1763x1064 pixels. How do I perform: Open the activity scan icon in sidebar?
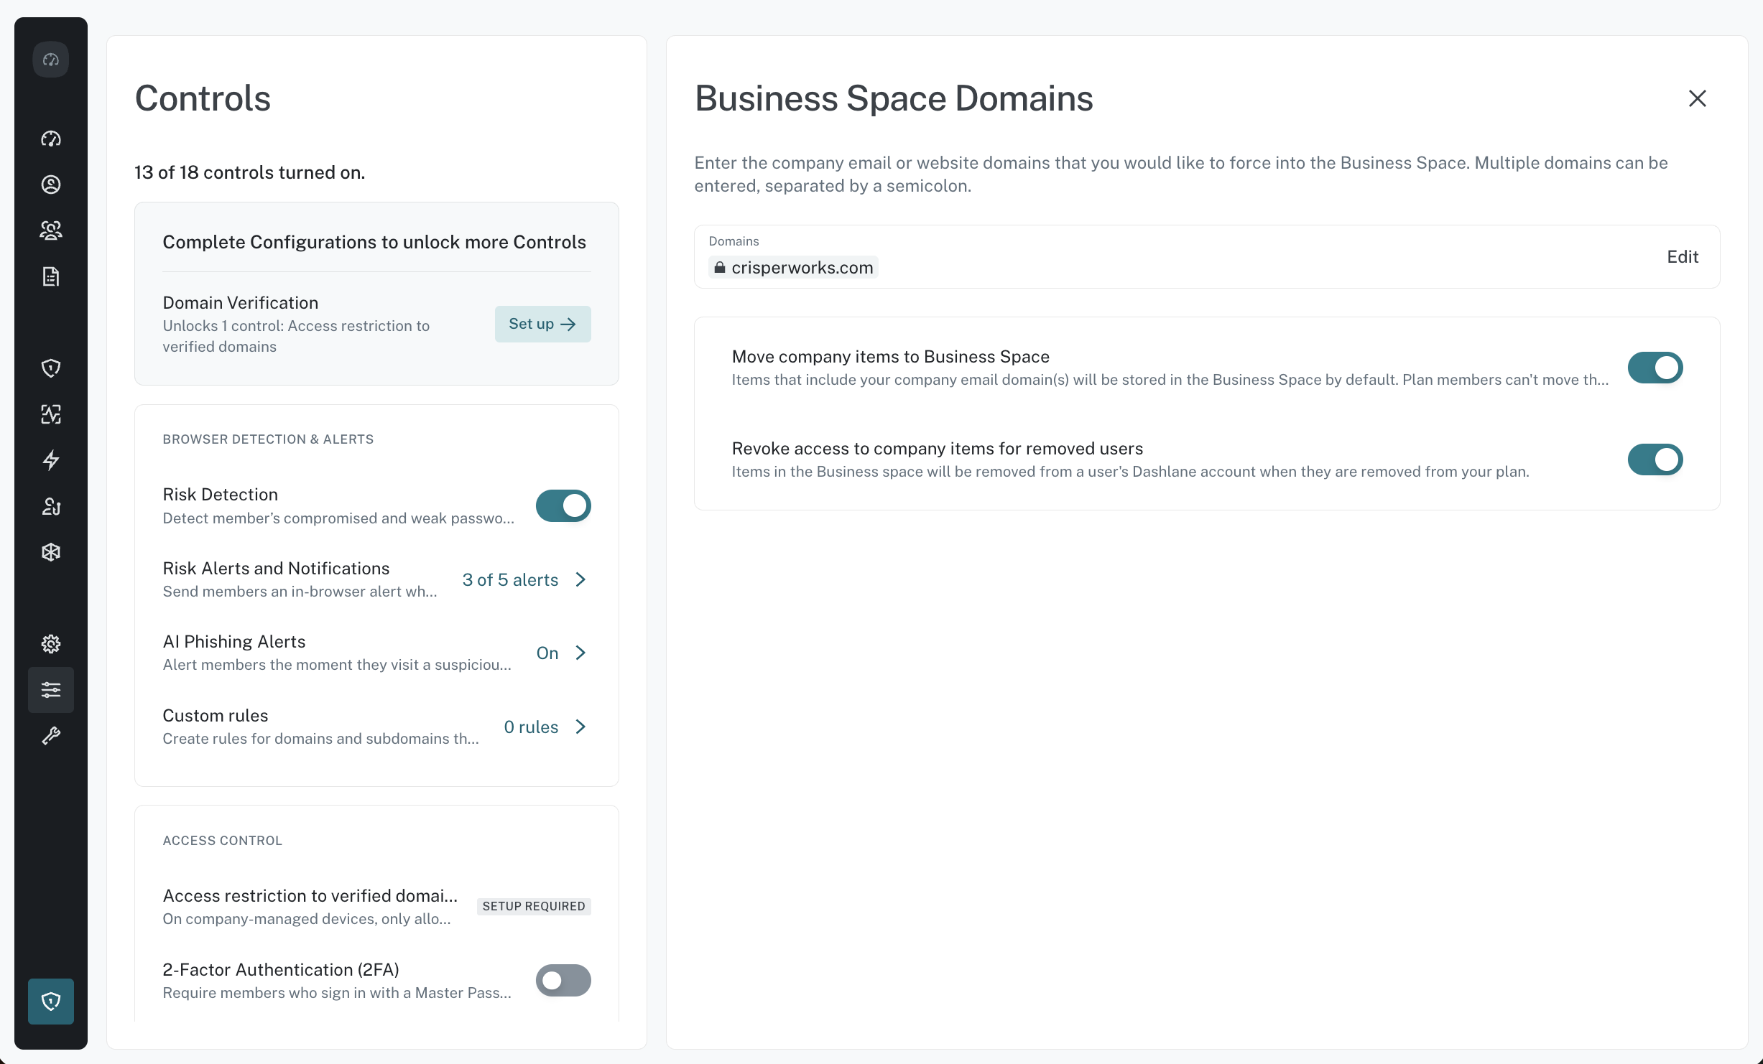[51, 414]
